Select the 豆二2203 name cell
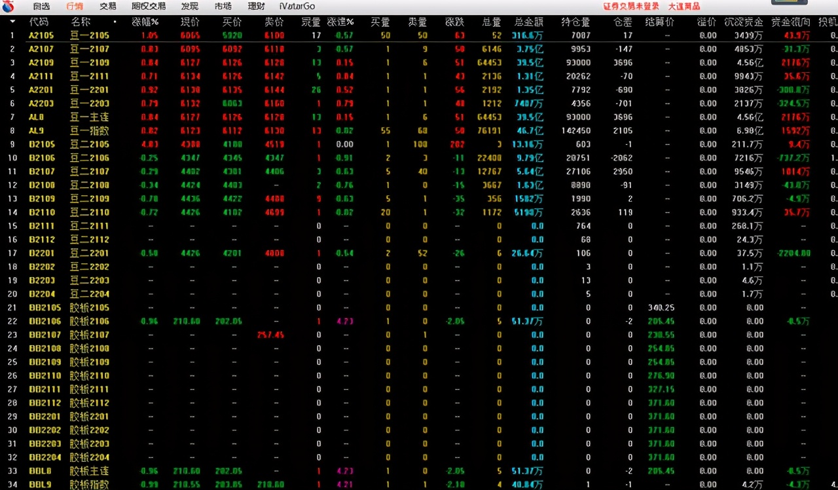 [90, 280]
